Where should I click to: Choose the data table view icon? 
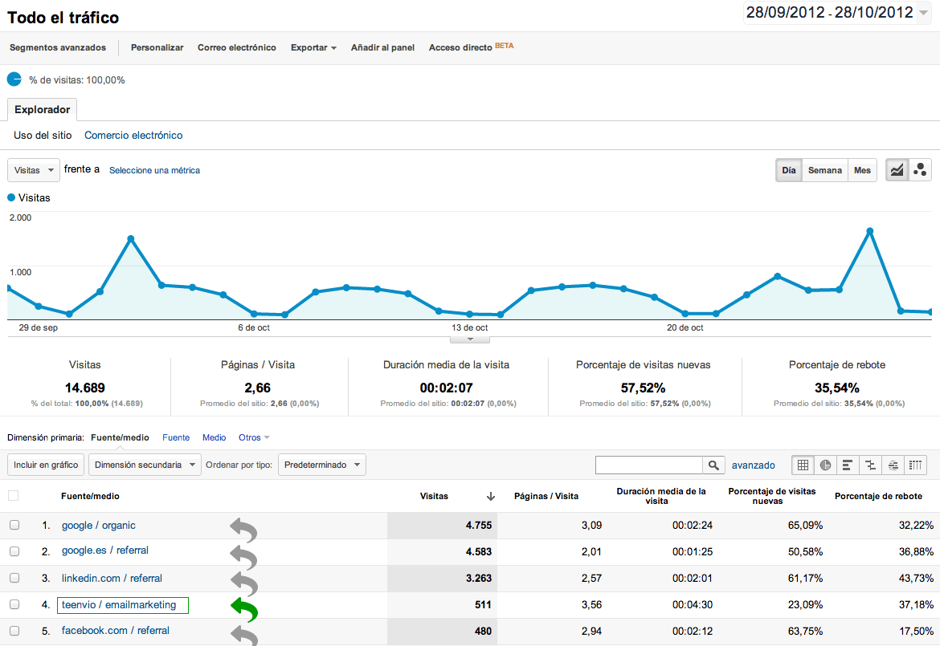tap(803, 465)
